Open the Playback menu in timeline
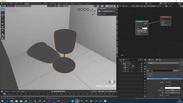The image size is (183, 103). pos(7,92)
